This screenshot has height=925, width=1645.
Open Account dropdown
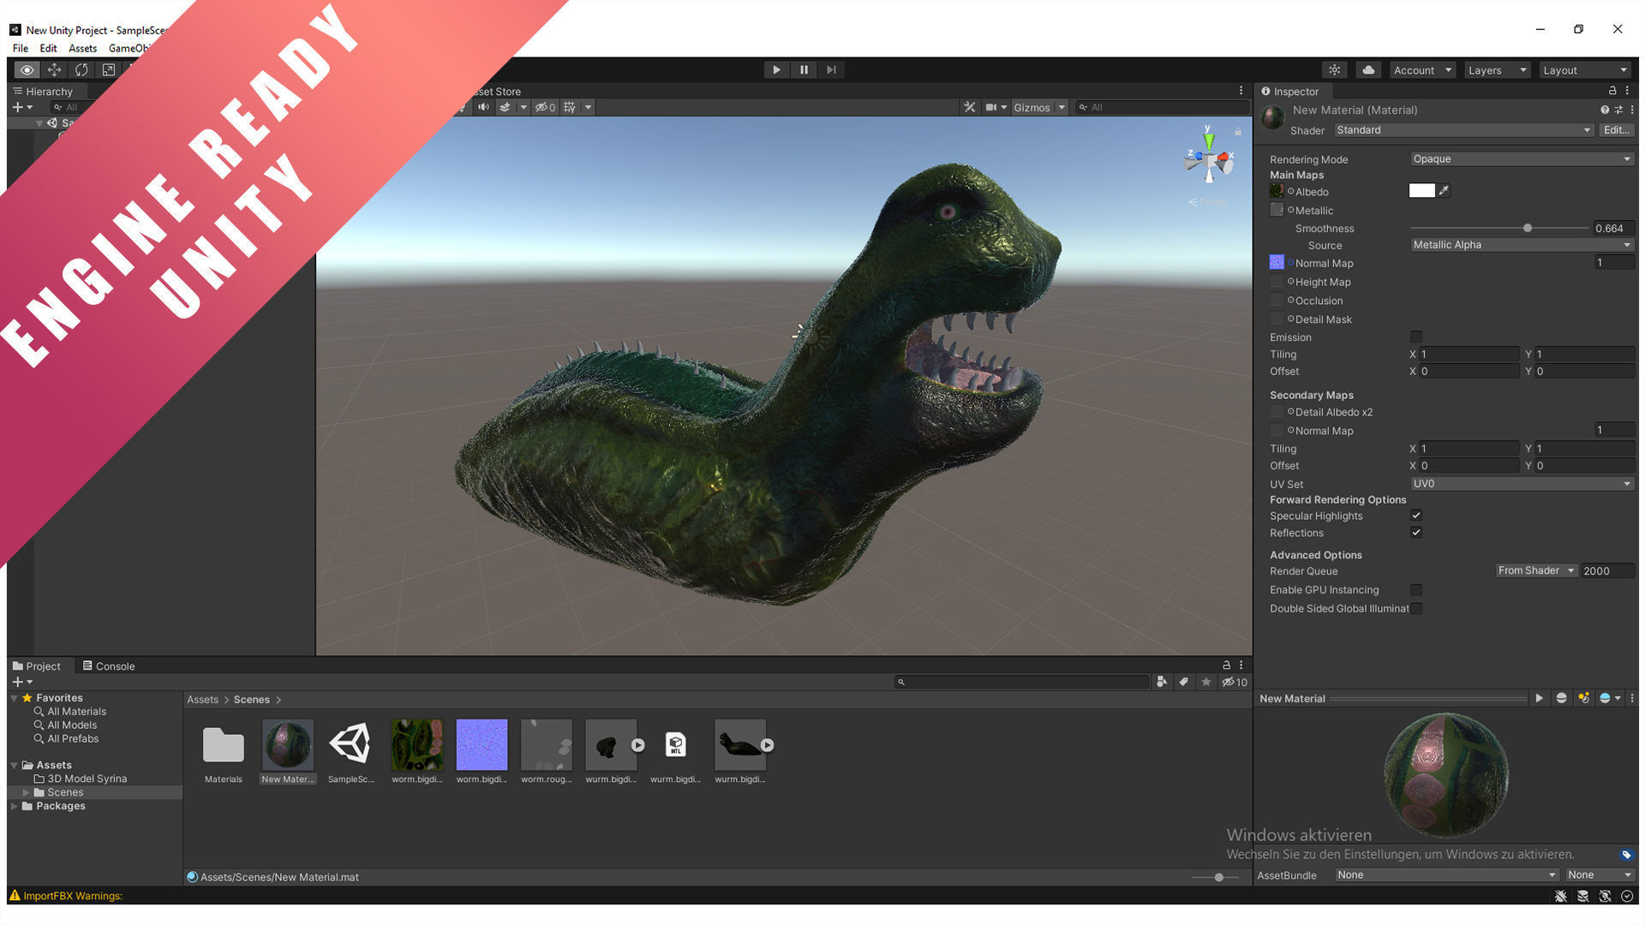[1422, 70]
